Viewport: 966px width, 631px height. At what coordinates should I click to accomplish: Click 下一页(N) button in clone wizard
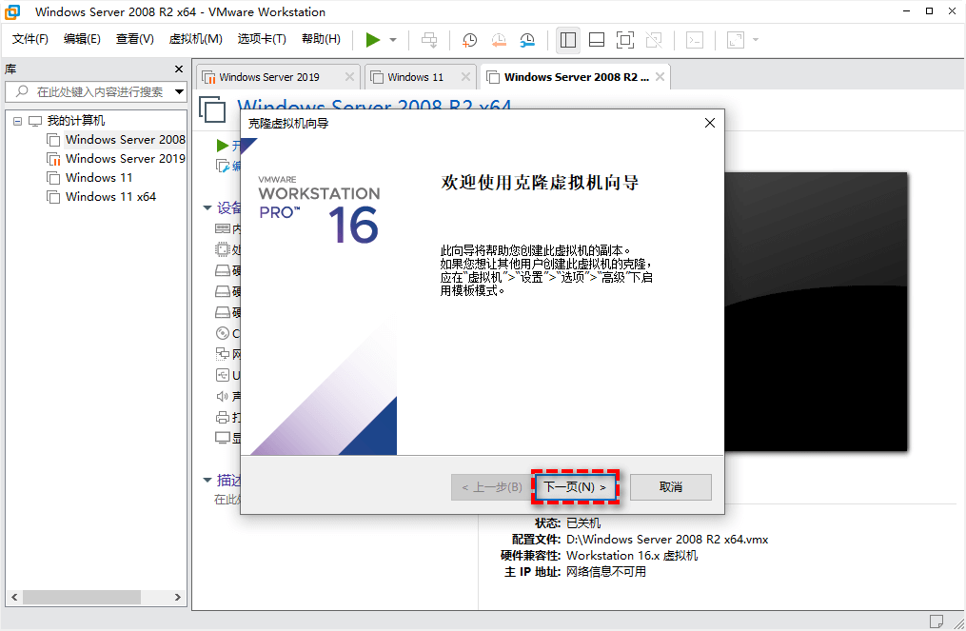(575, 487)
